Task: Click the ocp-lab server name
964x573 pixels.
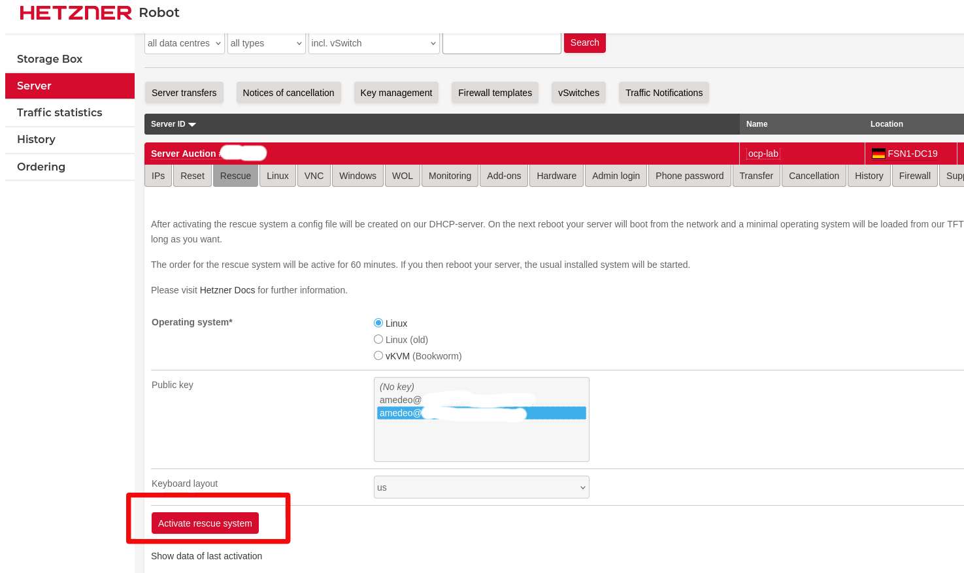Action: 763,154
